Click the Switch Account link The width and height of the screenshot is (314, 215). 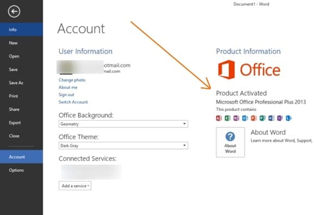coord(73,102)
